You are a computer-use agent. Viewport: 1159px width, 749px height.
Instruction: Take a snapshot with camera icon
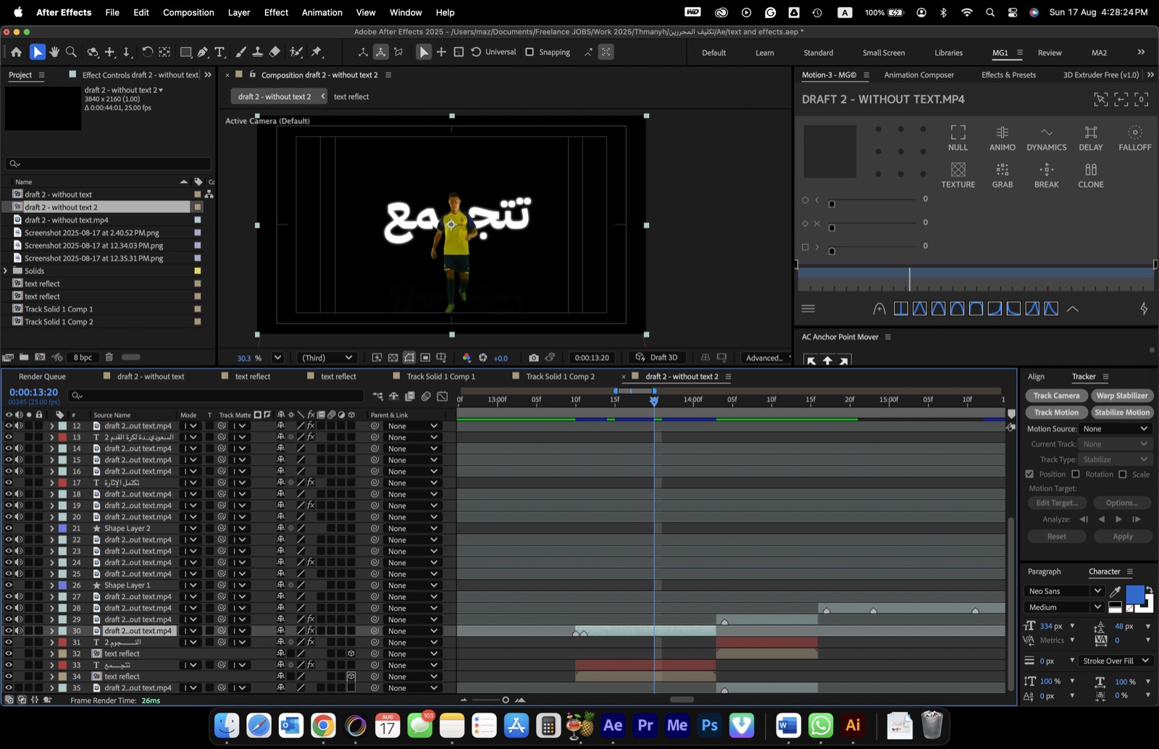pyautogui.click(x=534, y=358)
